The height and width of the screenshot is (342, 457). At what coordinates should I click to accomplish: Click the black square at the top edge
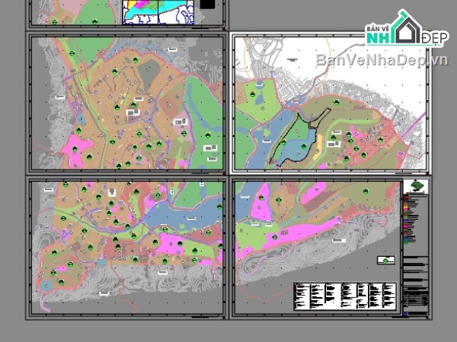pos(207,4)
